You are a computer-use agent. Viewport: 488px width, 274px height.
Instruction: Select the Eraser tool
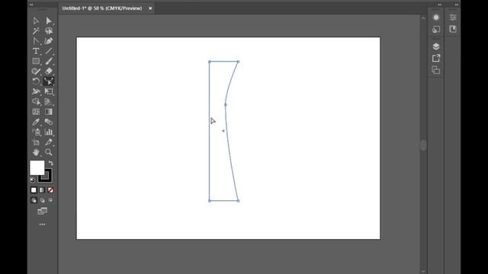click(49, 71)
